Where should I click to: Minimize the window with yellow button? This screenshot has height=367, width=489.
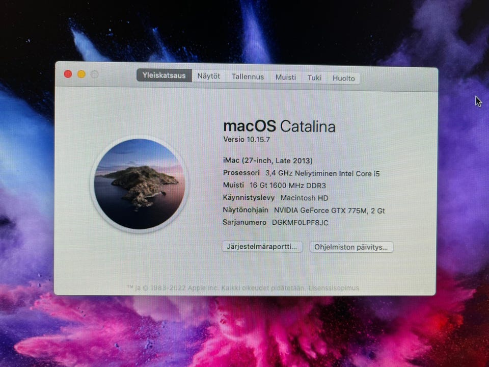click(81, 74)
